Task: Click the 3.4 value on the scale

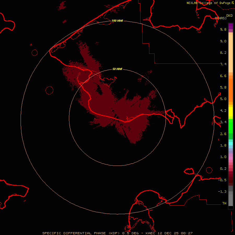Action: (223, 122)
